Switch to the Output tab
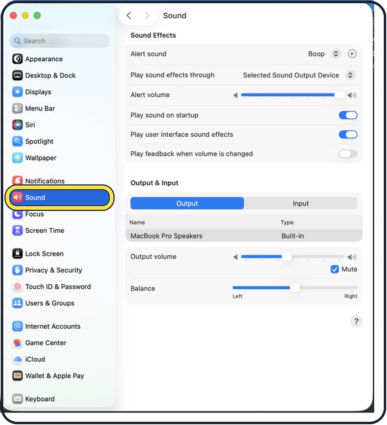This screenshot has width=387, height=425. click(187, 203)
